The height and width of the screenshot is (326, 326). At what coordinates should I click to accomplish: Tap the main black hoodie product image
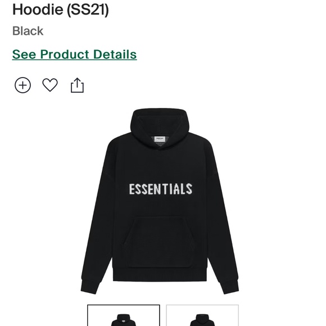coord(160,201)
